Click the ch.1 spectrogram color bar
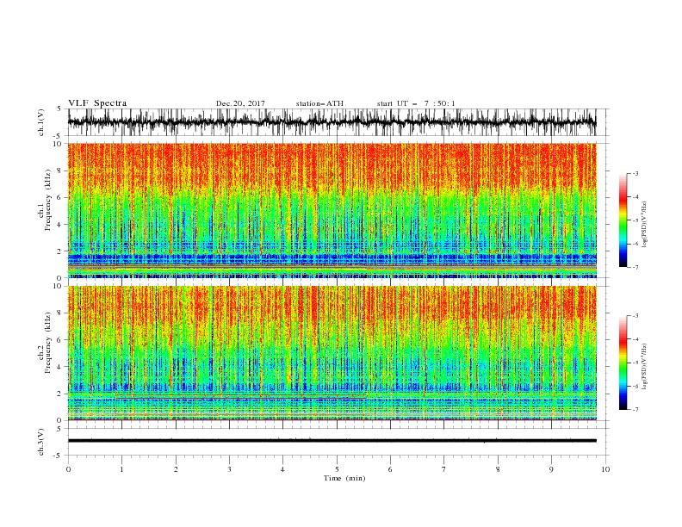The width and height of the screenshot is (682, 527). tap(623, 220)
